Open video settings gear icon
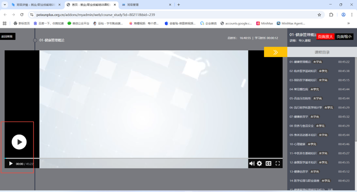Viewport: 357px width, 192px height. [259, 163]
